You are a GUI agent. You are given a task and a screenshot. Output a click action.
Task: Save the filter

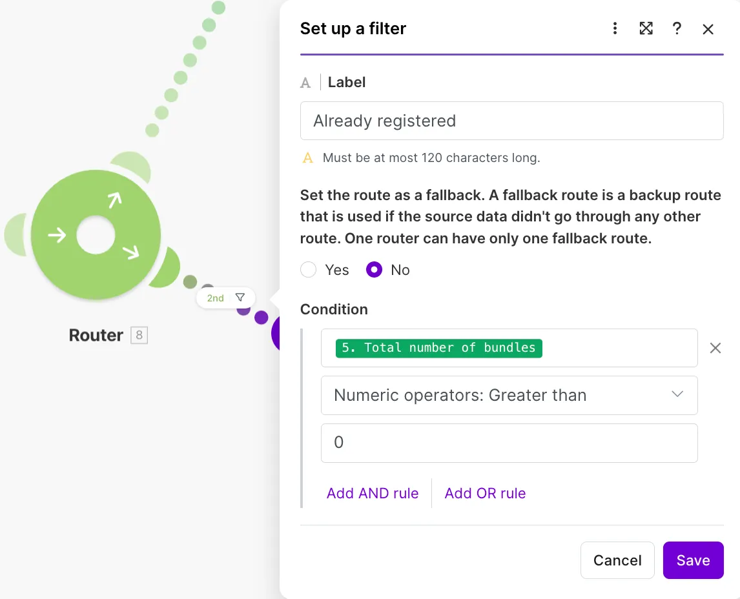click(x=693, y=560)
